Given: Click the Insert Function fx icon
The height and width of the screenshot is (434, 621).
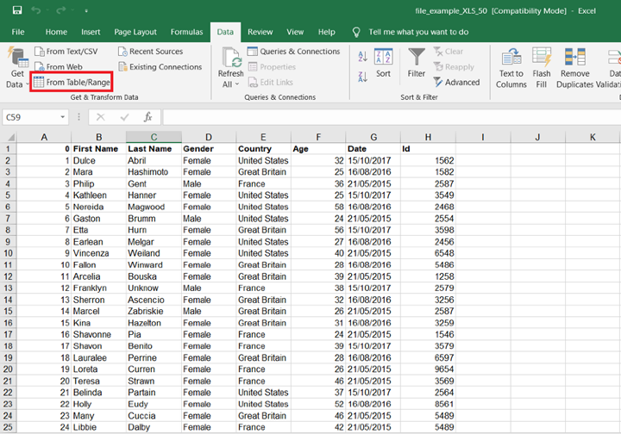Looking at the screenshot, I should coord(147,116).
